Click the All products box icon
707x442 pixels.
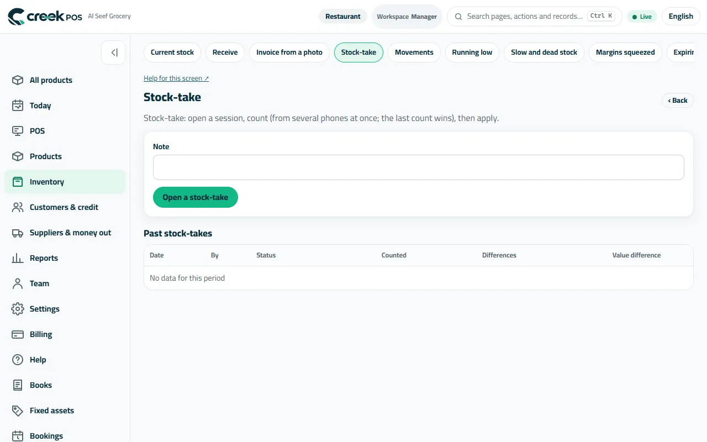[x=18, y=80]
